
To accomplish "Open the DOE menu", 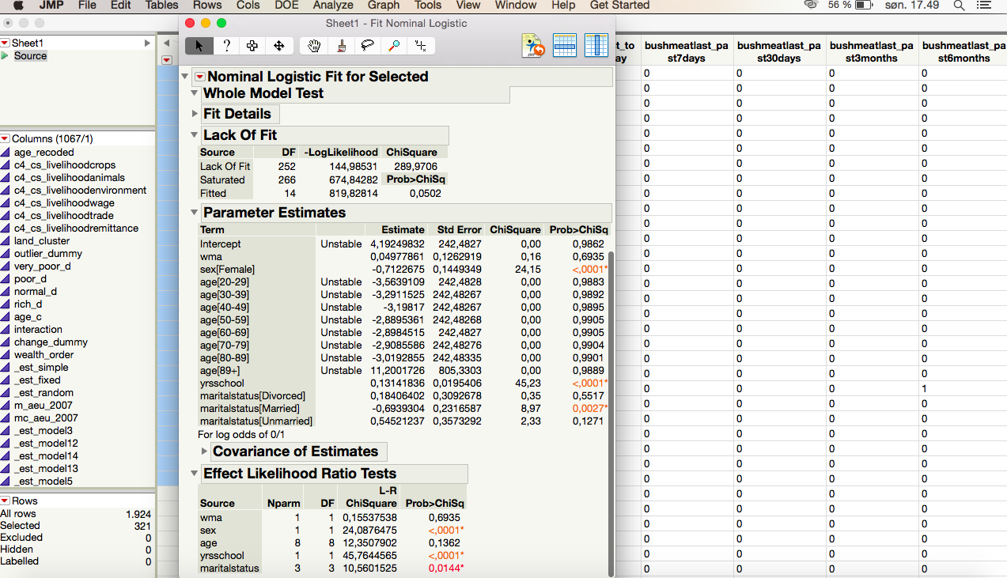I will 286,6.
